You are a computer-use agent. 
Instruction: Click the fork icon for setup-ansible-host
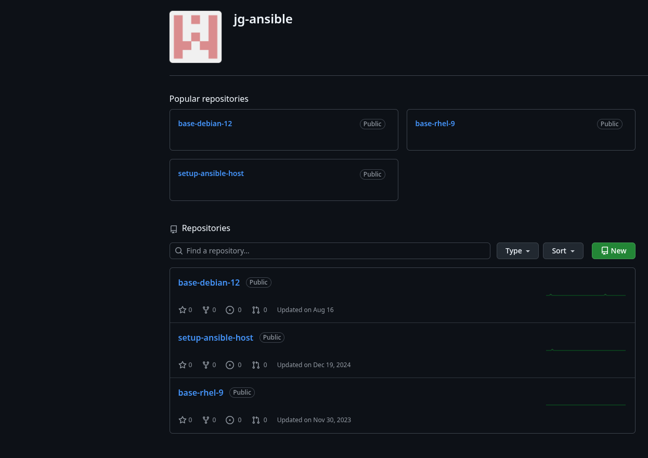tap(206, 365)
